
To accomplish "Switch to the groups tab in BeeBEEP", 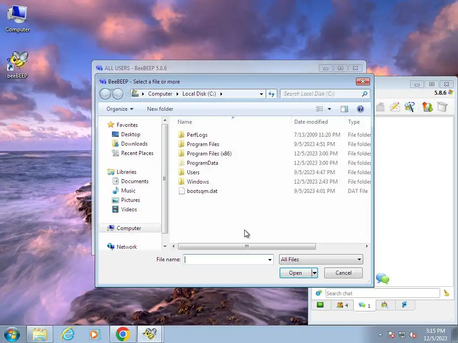I will point(384,305).
